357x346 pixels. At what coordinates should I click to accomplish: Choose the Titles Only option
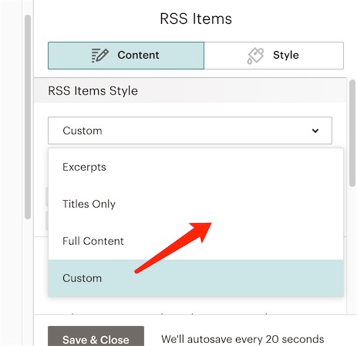[x=196, y=204]
